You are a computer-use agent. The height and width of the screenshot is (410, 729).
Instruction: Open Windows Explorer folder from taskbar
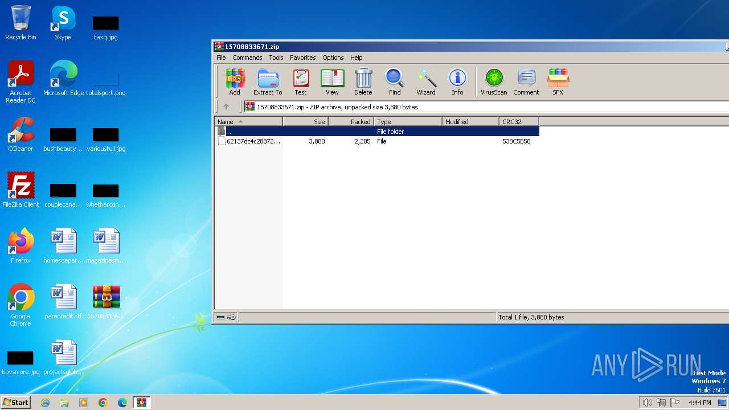tap(64, 403)
